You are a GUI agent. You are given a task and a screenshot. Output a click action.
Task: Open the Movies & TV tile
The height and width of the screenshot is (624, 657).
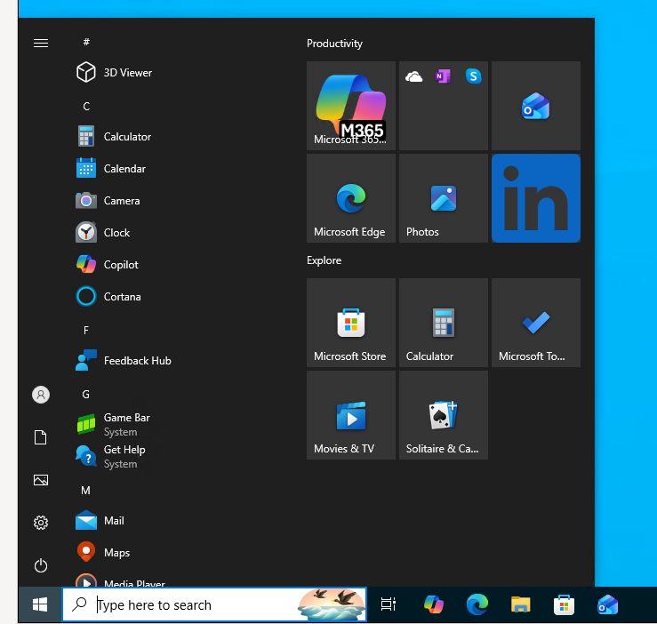coord(351,415)
